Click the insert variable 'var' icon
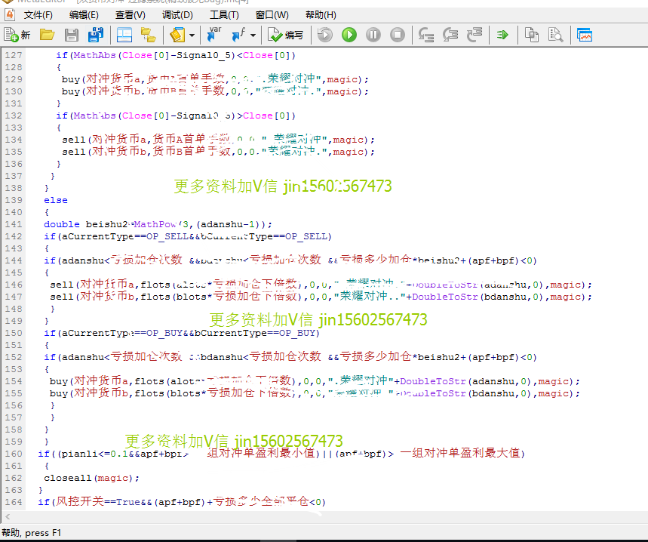This screenshot has width=648, height=542. click(213, 34)
